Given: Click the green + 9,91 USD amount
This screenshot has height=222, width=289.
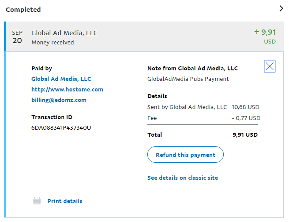Looking at the screenshot, I should pos(265,32).
